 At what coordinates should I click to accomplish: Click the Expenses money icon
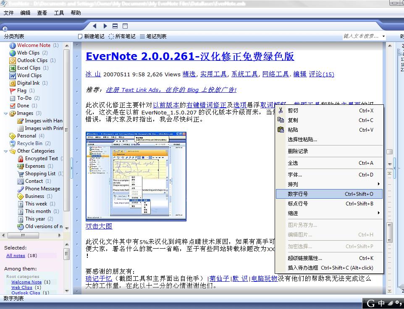point(21,166)
